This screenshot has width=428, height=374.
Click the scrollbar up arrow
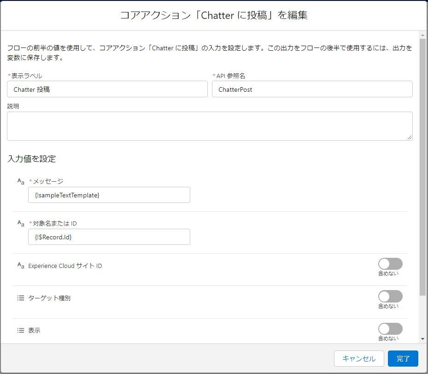click(422, 35)
